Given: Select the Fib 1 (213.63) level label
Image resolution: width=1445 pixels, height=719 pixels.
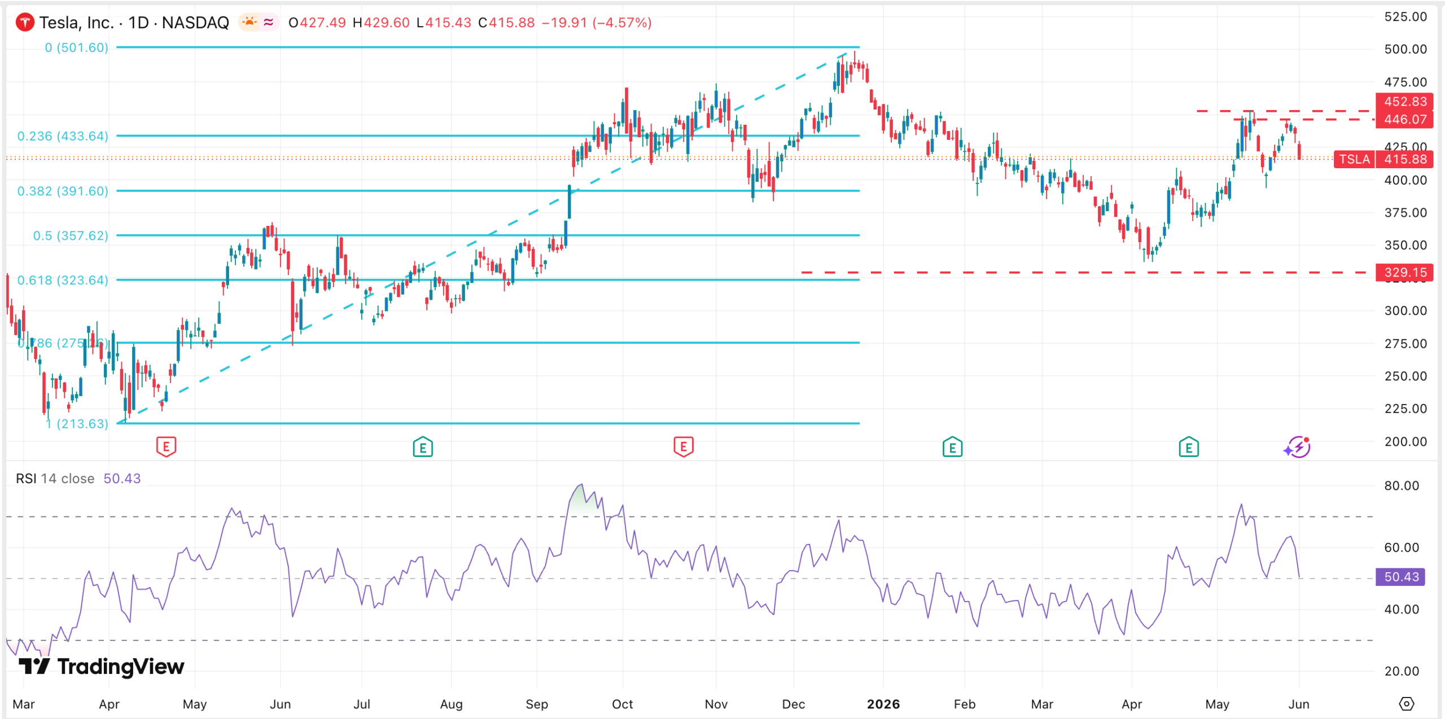Looking at the screenshot, I should pyautogui.click(x=77, y=423).
